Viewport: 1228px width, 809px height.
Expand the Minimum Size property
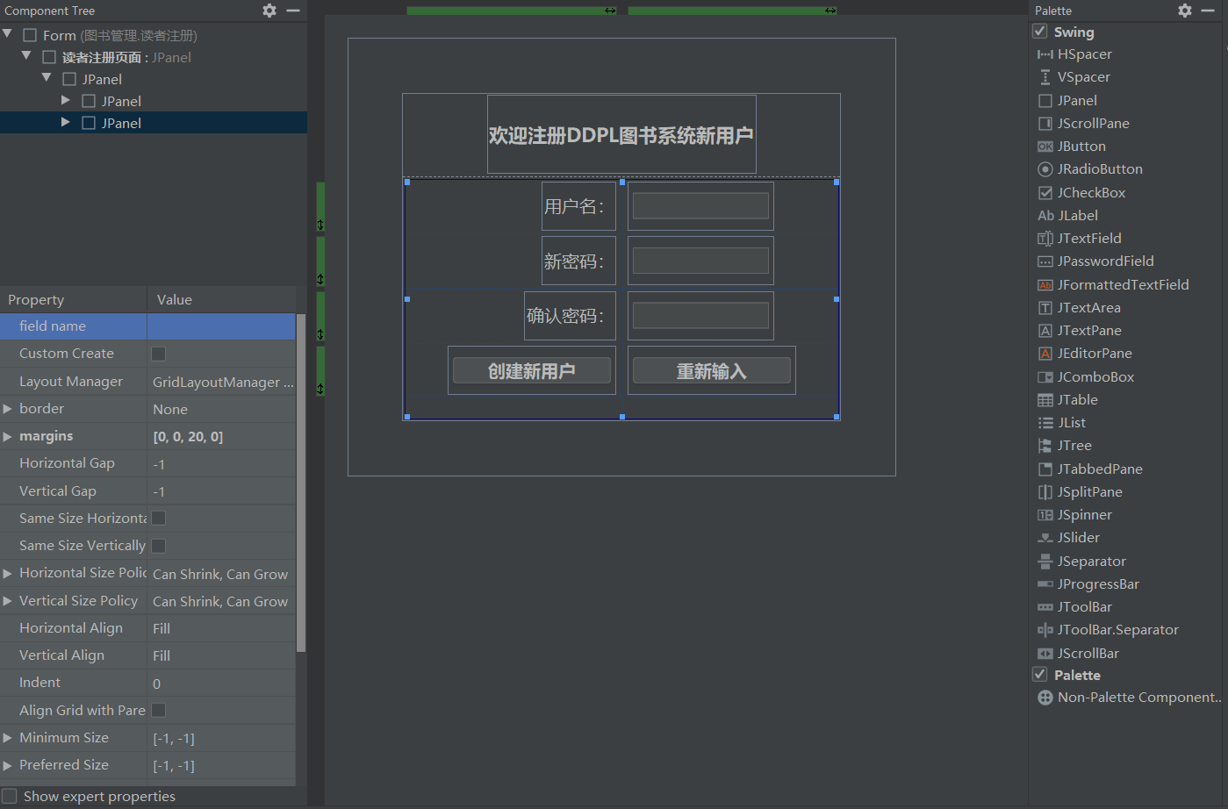tap(8, 737)
